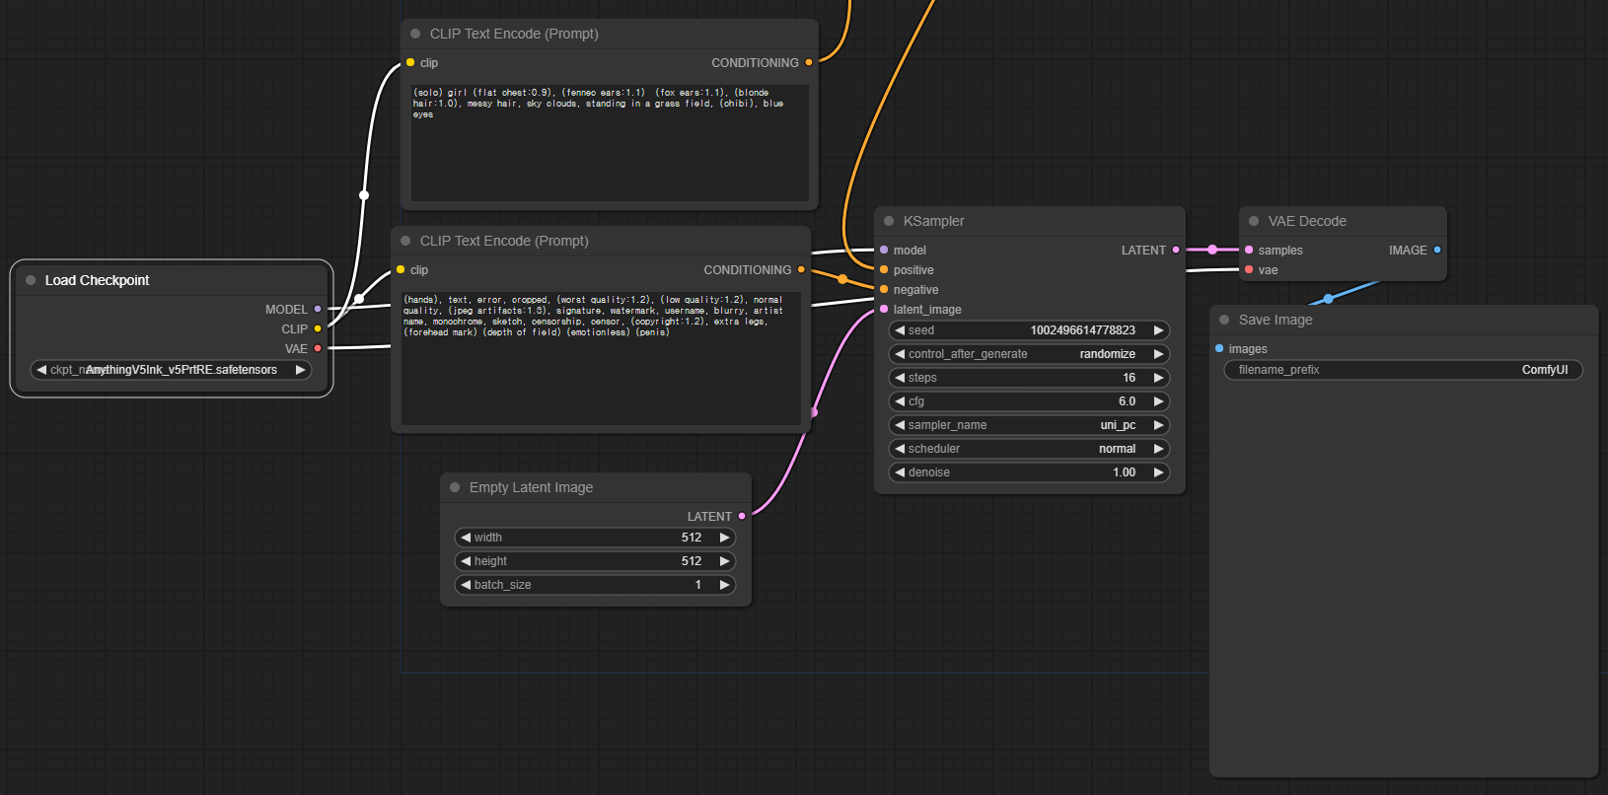Click the model input socket on KSampler
The image size is (1608, 795).
[x=884, y=250]
